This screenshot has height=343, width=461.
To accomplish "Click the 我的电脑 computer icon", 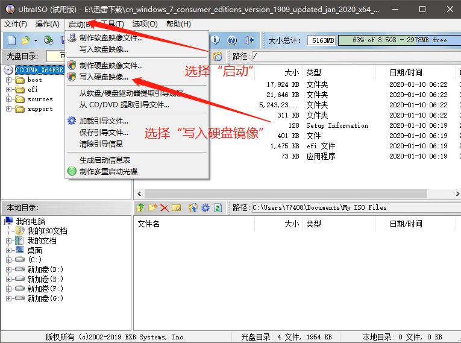I will (9, 221).
